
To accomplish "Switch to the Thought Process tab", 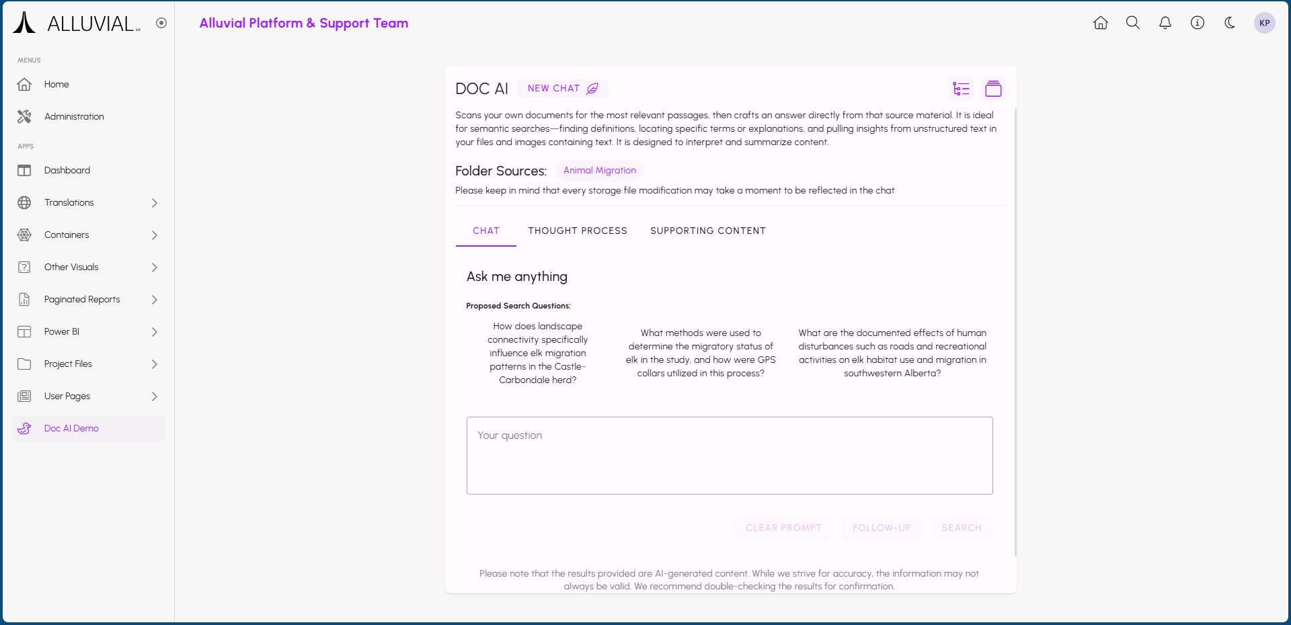I will pos(577,231).
